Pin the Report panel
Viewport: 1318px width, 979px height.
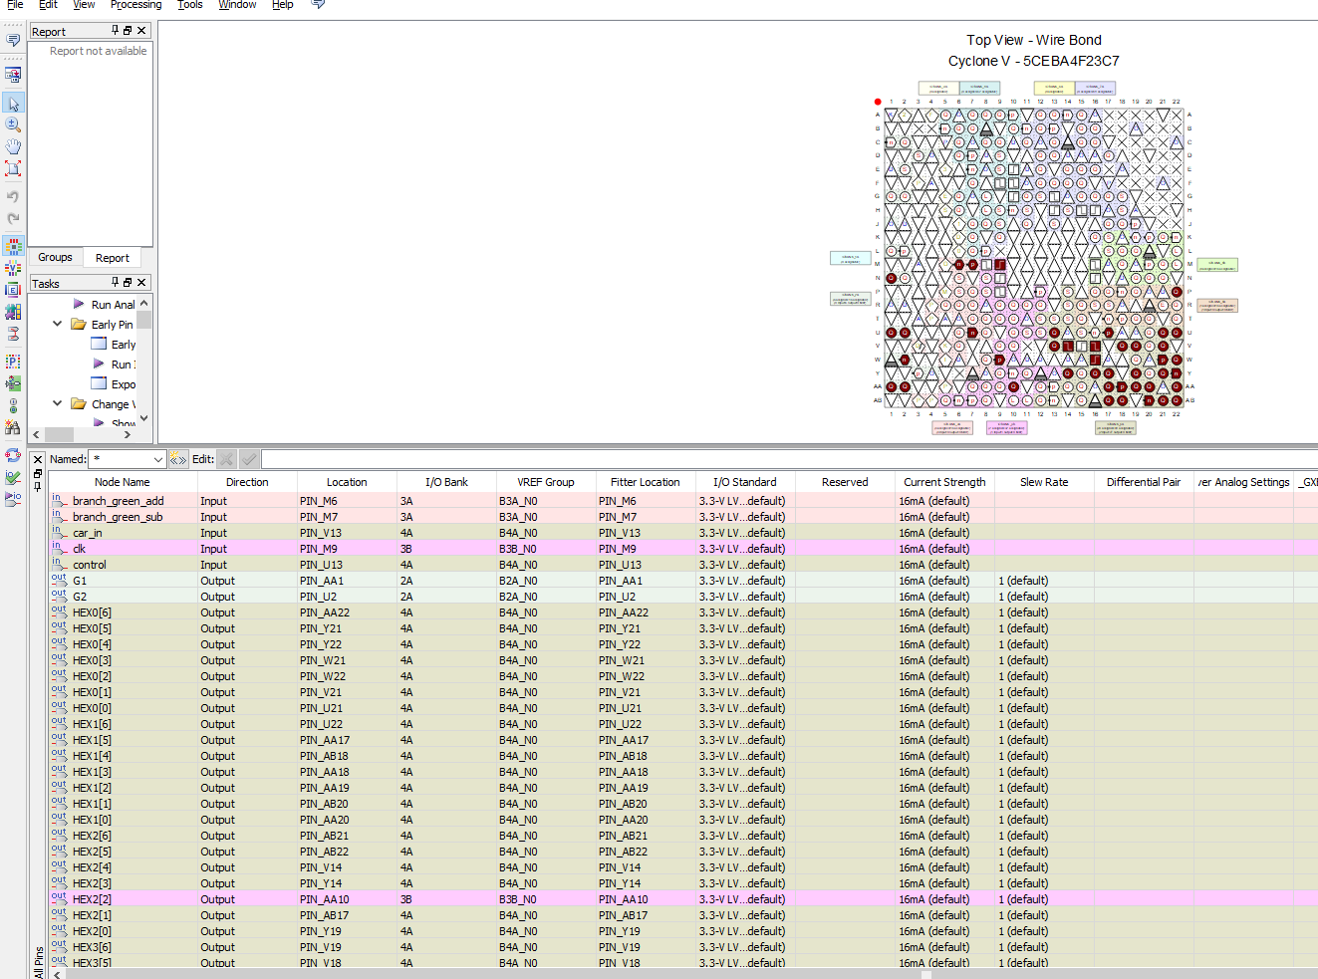(115, 31)
